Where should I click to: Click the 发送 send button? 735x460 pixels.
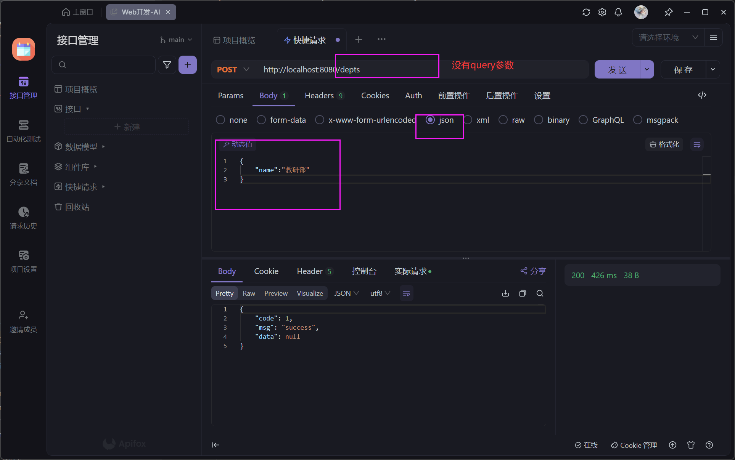[617, 69]
